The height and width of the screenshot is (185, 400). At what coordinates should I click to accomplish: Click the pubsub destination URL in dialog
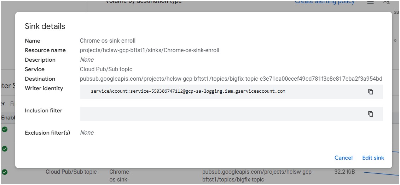231,79
